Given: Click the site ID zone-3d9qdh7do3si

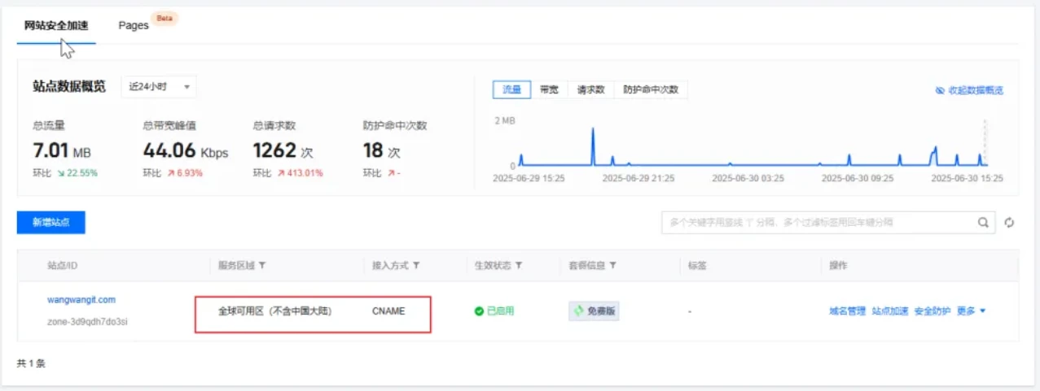Looking at the screenshot, I should [87, 322].
